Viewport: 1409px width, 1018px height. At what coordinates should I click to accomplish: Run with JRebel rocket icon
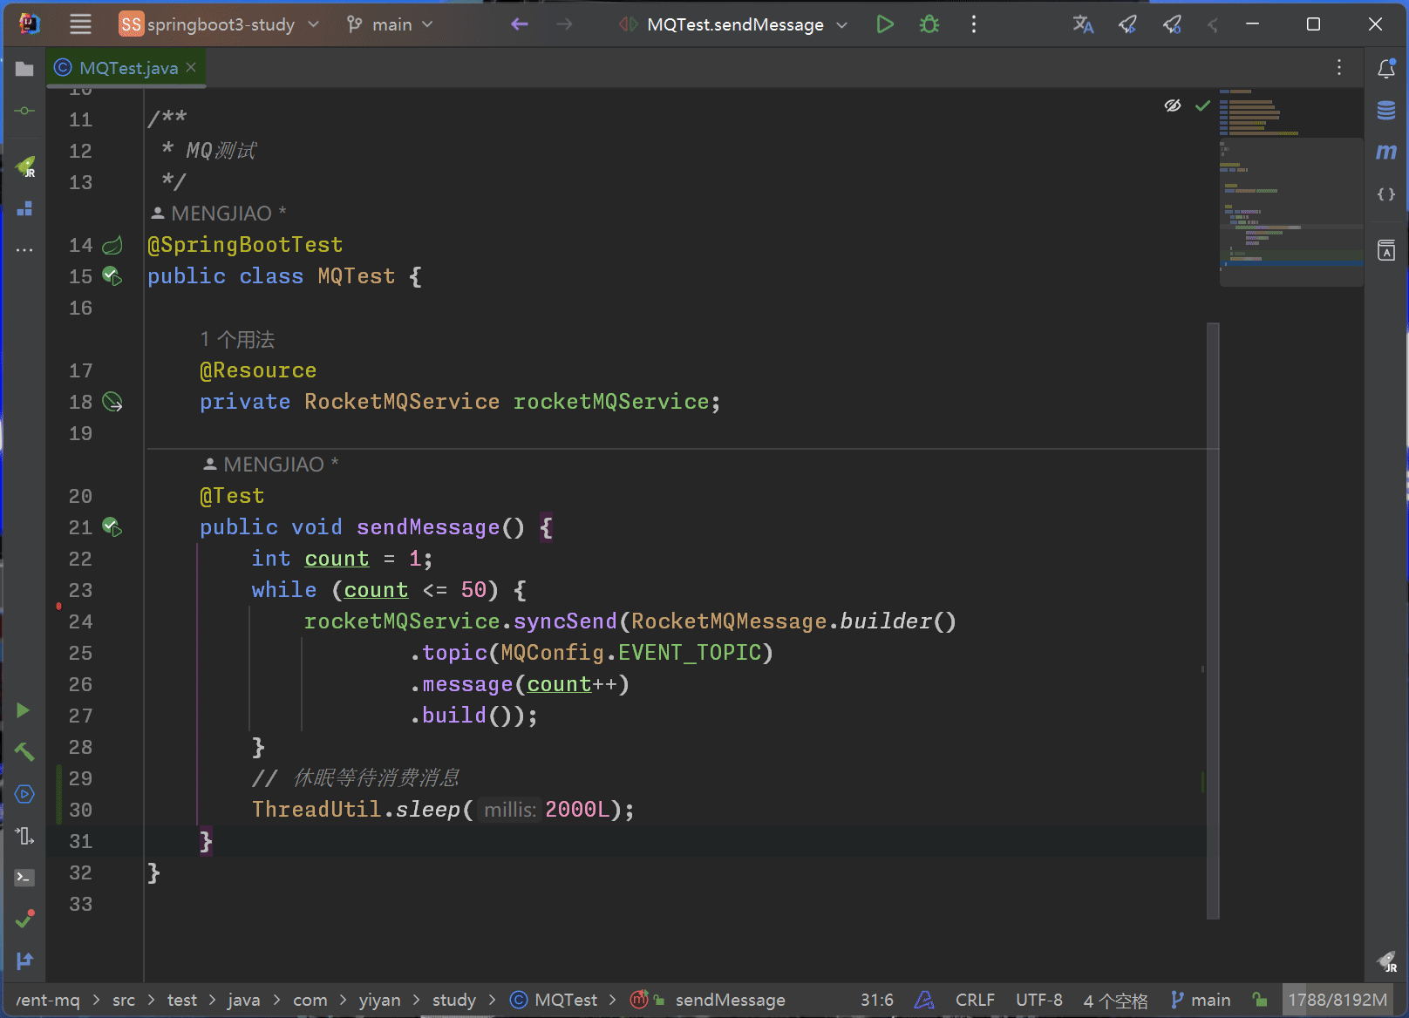(x=1127, y=24)
